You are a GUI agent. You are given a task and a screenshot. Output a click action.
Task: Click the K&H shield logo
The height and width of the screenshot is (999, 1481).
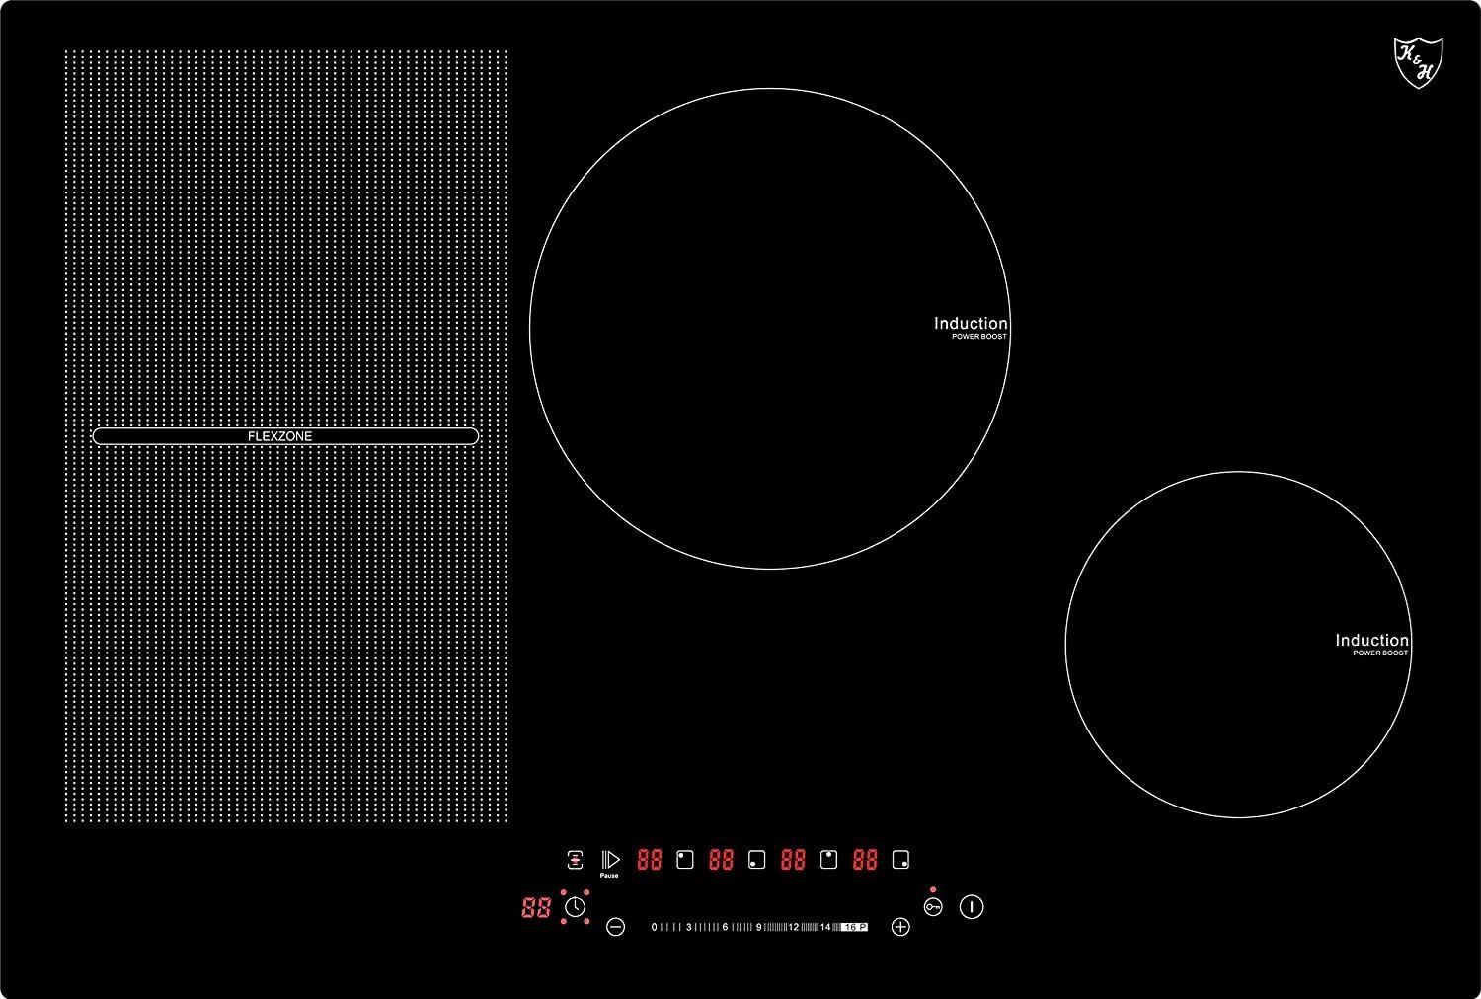coord(1418,62)
